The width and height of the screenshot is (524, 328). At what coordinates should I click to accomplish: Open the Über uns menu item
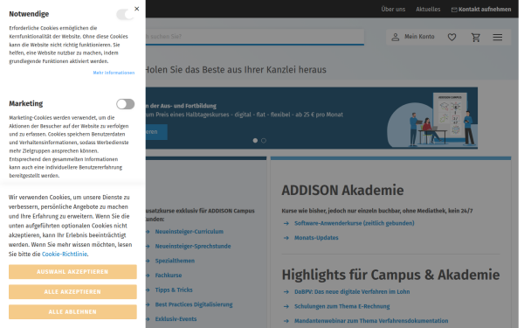(x=393, y=10)
